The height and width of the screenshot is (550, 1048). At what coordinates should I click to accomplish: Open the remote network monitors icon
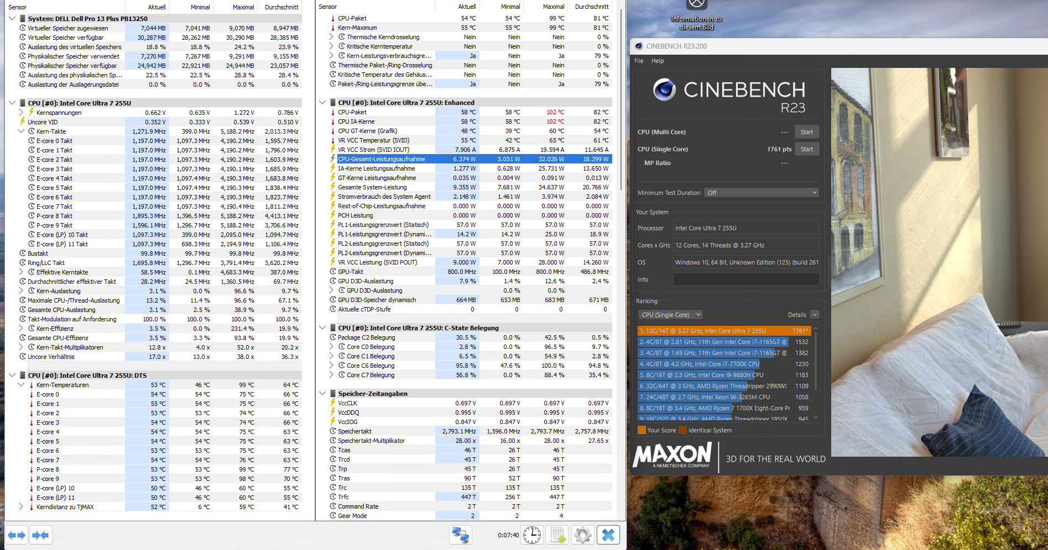[x=461, y=535]
